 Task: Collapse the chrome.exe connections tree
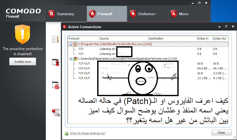(71, 59)
